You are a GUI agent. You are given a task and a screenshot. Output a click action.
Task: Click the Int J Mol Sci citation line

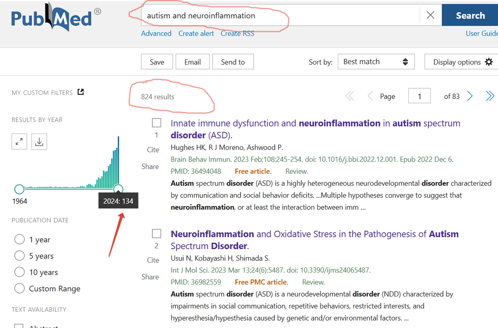click(271, 270)
